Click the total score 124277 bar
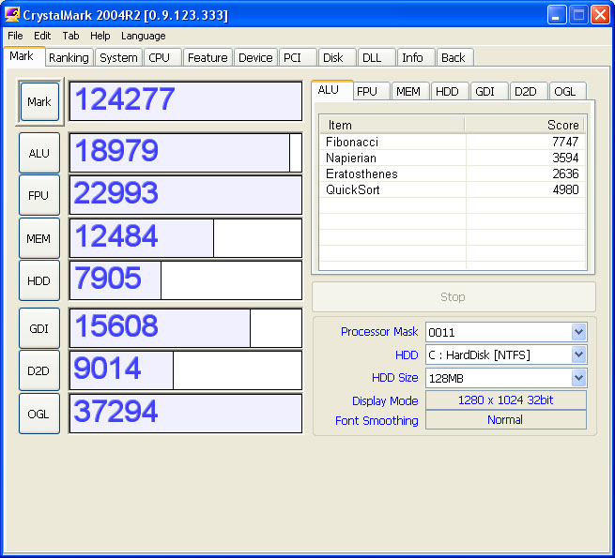The height and width of the screenshot is (558, 615). pyautogui.click(x=186, y=101)
